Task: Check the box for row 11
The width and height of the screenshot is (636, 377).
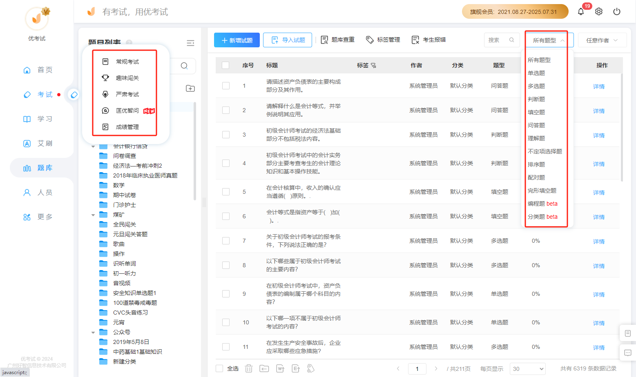Action: 226,347
